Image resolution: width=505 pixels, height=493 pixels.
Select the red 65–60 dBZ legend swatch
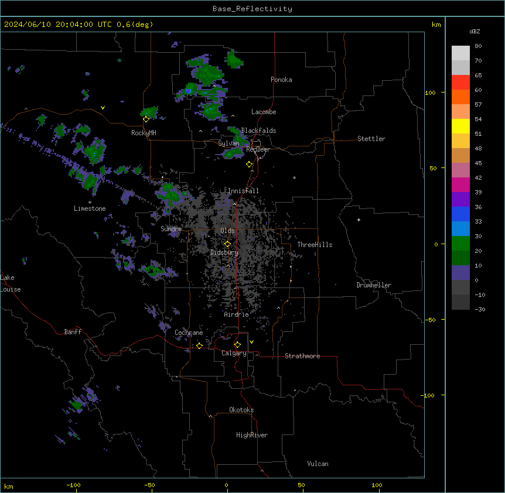coord(460,83)
